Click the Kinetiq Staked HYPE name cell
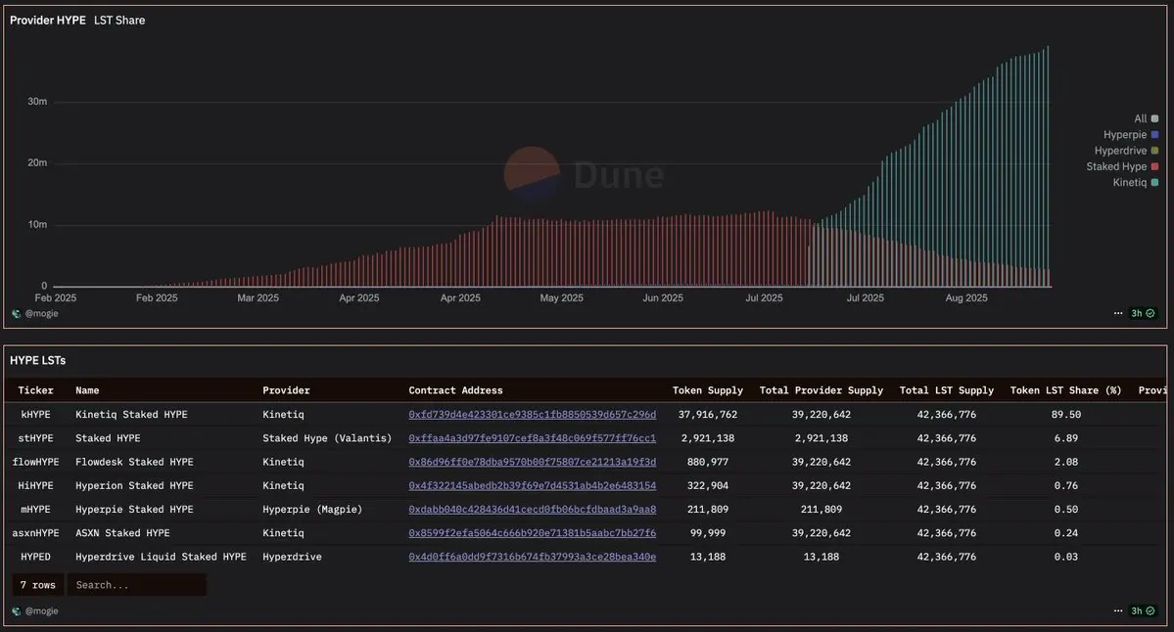Screen dimensions: 1174x632 131,415
